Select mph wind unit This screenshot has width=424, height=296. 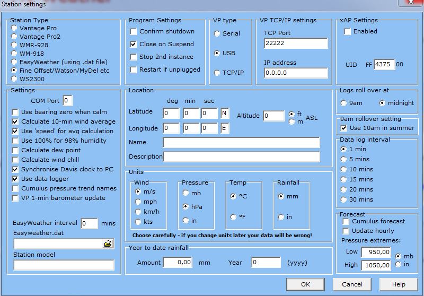point(138,202)
